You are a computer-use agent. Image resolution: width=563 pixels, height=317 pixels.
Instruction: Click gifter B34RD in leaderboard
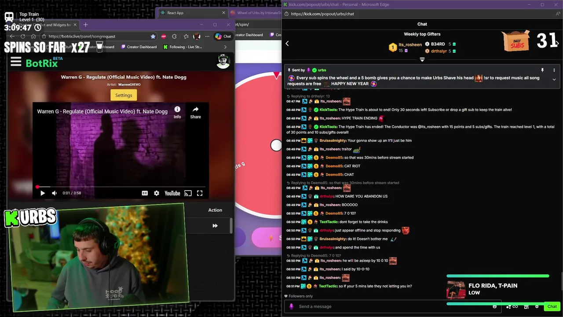pos(438,44)
